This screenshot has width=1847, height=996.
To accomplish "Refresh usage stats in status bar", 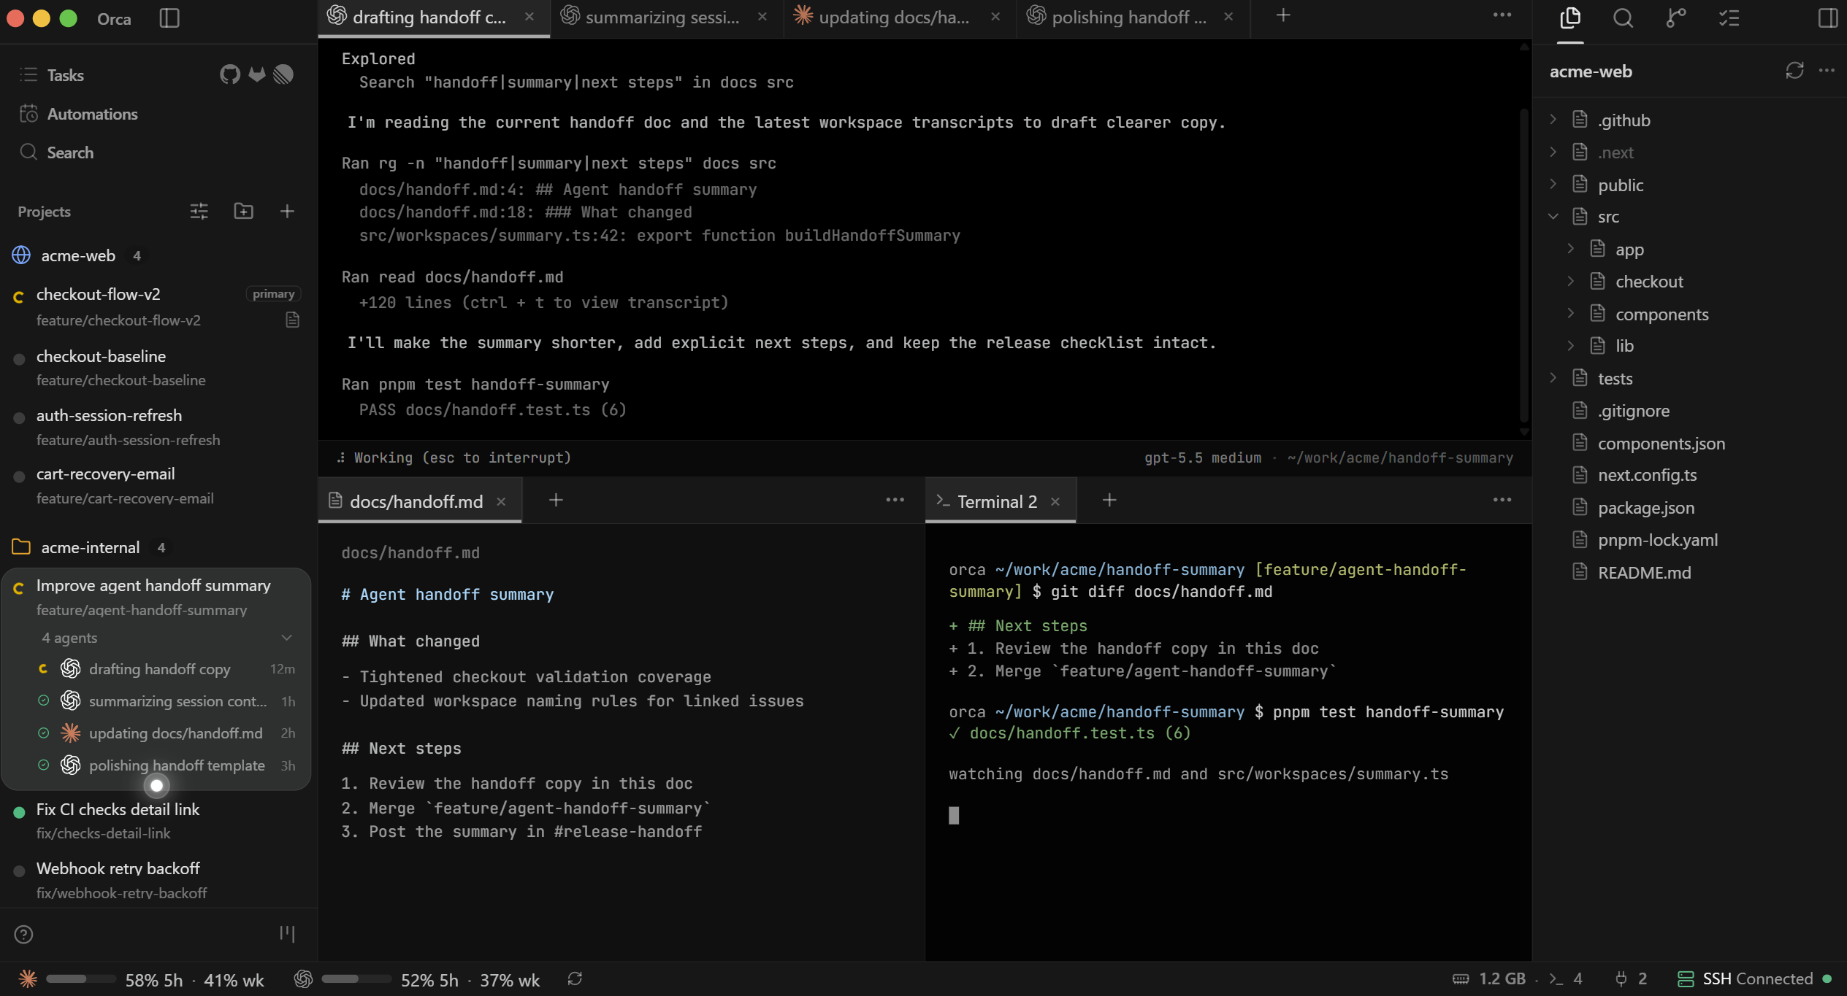I will point(575,979).
